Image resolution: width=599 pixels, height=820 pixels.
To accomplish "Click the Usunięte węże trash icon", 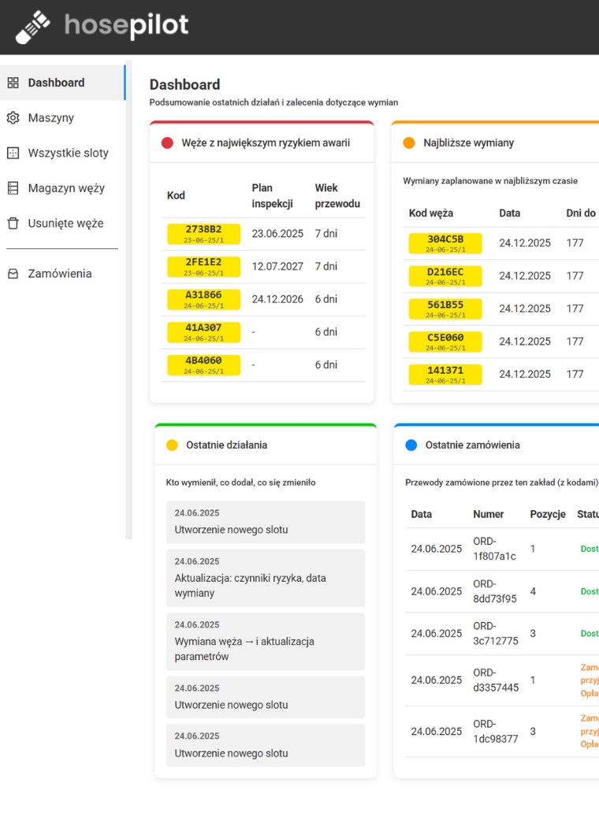I will point(13,223).
